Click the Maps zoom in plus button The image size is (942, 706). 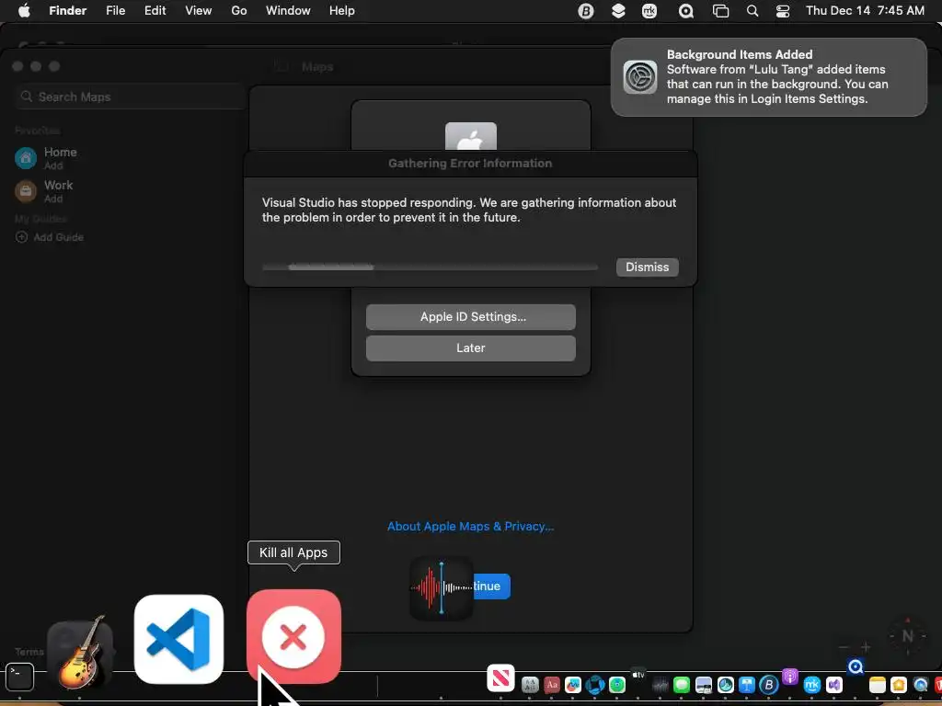point(866,647)
